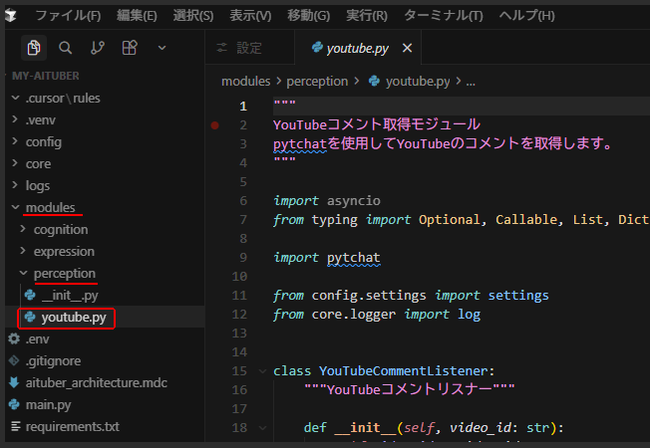Open the ファイル(F) menu
Screen dimensions: 650x448
pyautogui.click(x=68, y=16)
